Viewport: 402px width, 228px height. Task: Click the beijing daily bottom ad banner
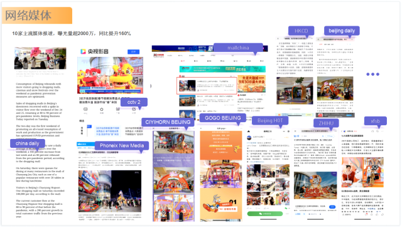335,115
